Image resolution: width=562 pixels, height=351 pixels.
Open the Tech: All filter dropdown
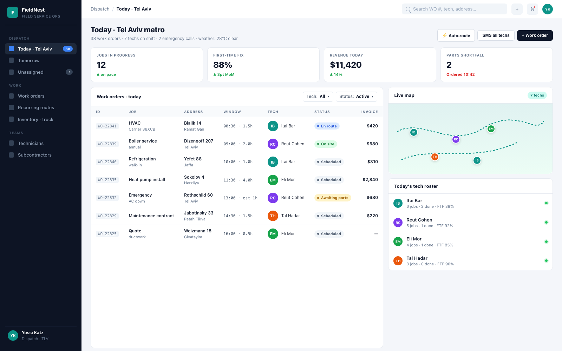[318, 97]
